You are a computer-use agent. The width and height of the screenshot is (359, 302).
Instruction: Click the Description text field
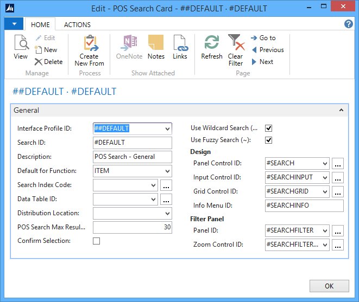(132, 157)
